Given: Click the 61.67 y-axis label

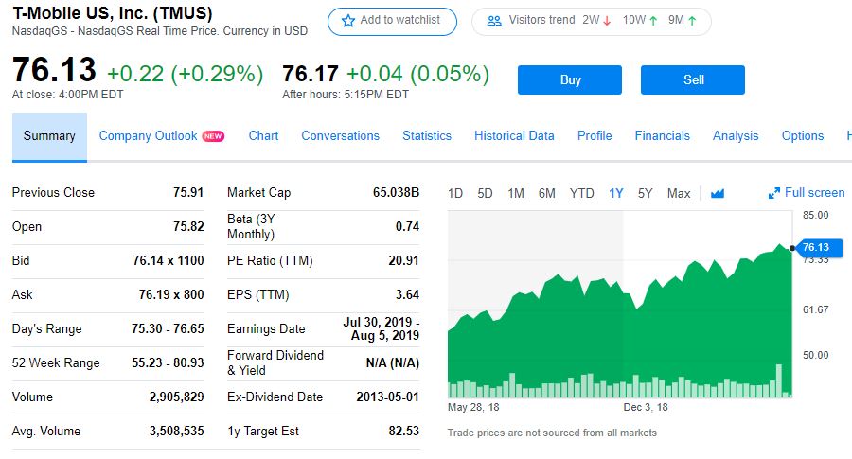Looking at the screenshot, I should 816,309.
